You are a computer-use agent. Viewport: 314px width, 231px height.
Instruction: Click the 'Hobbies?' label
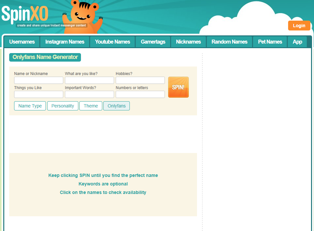tap(124, 74)
